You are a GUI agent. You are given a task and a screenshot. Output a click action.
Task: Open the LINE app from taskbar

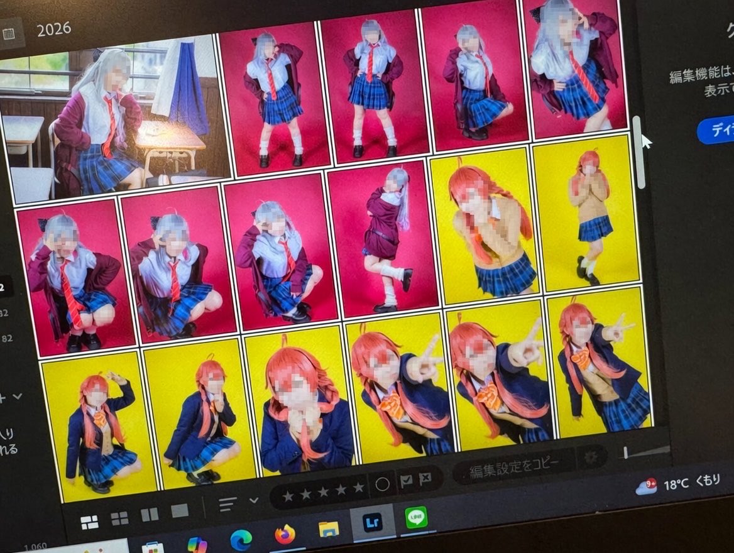pos(416,517)
